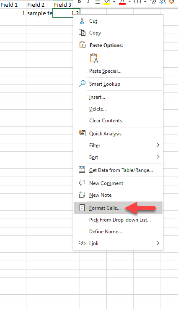Click the New Comment bubble icon

(x=82, y=183)
